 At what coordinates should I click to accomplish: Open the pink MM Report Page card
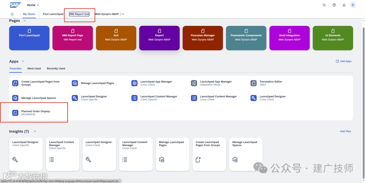point(73,38)
